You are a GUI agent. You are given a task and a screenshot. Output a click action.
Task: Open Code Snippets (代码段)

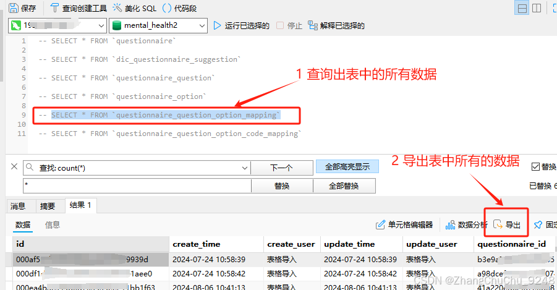pos(179,8)
